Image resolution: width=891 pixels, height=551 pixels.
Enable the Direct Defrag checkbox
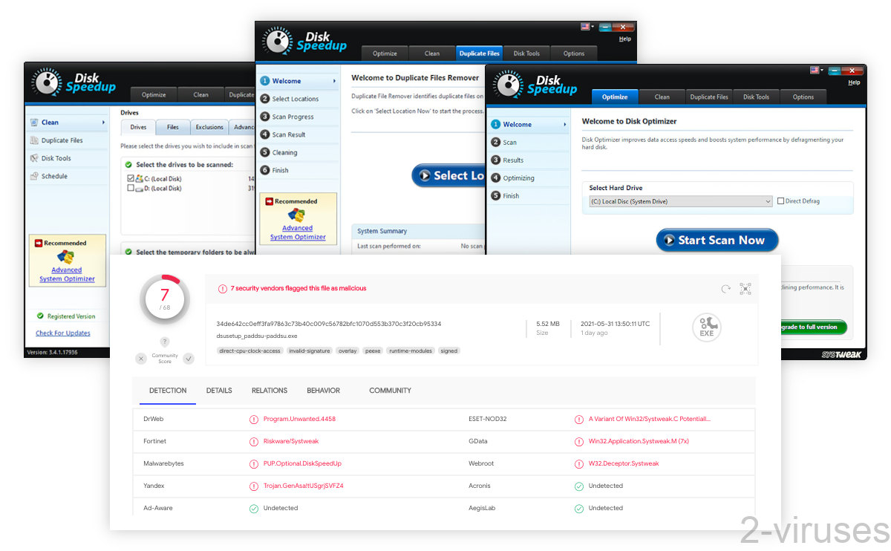pyautogui.click(x=780, y=201)
